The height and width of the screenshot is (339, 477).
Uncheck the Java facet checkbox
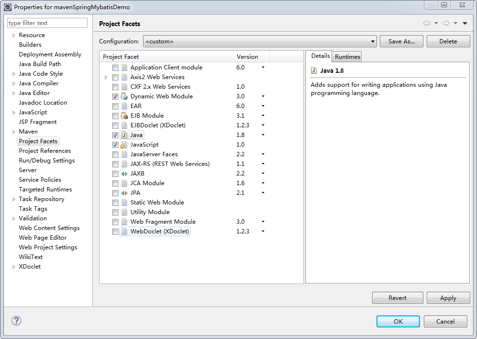click(x=116, y=135)
